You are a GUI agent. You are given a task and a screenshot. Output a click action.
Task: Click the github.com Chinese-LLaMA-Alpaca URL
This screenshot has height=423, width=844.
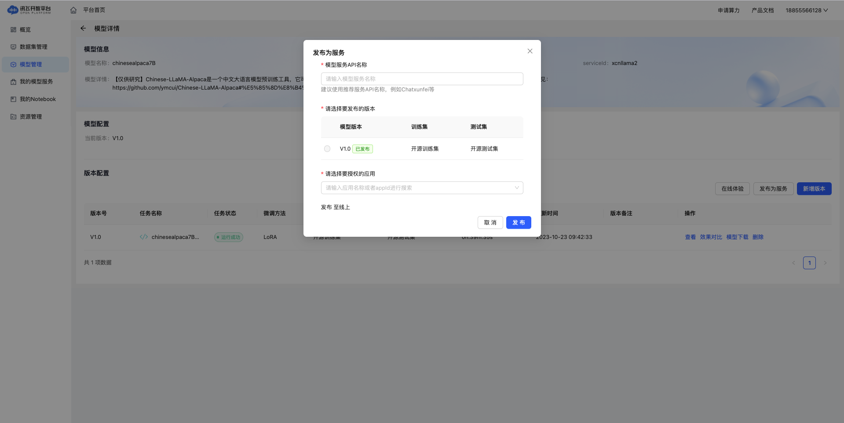coord(208,88)
